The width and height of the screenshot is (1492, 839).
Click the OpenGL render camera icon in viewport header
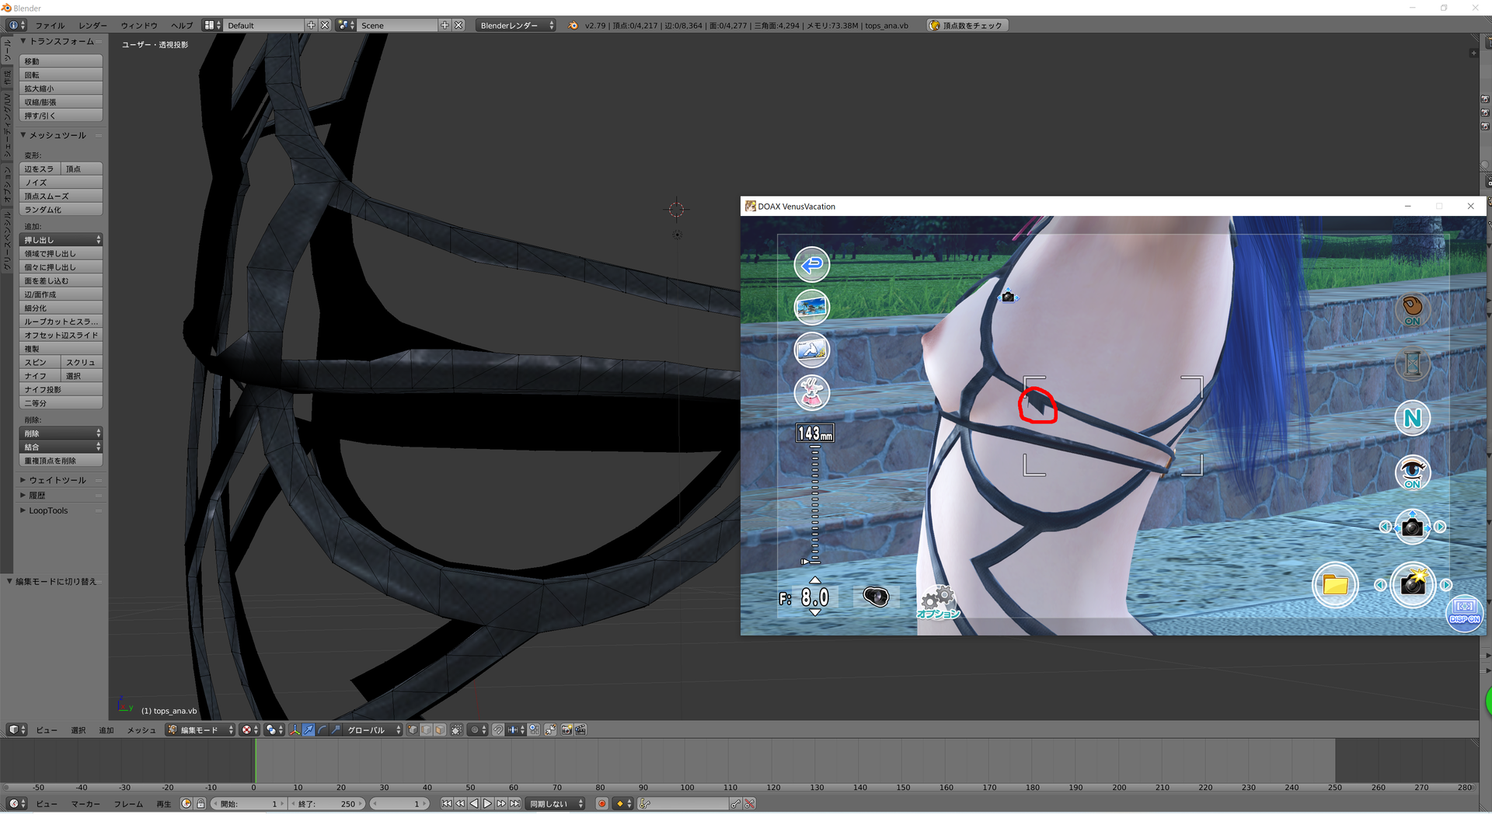(566, 729)
